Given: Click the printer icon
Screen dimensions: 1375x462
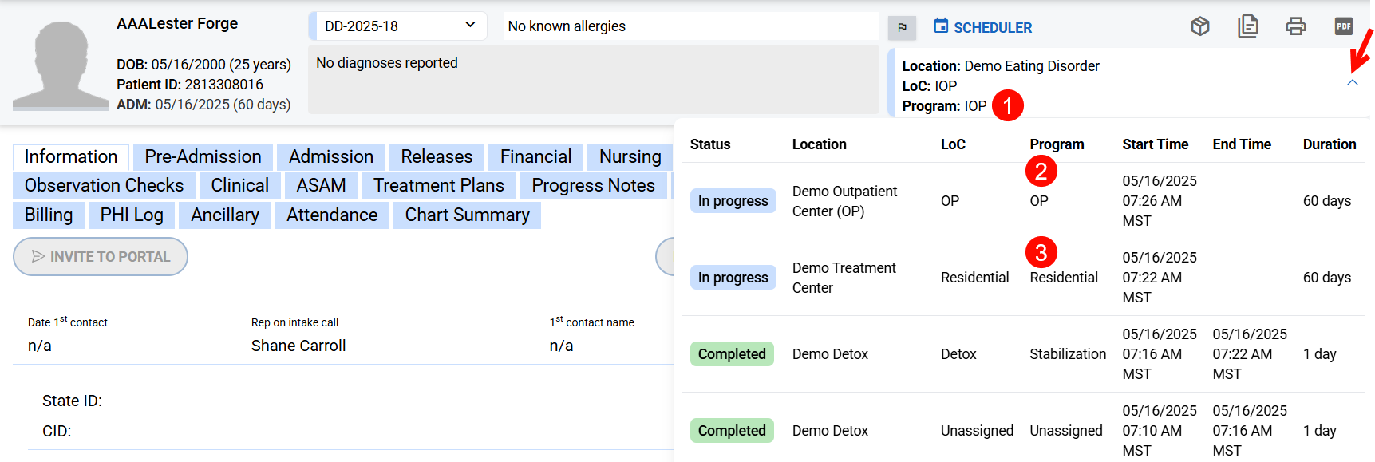Looking at the screenshot, I should 1295,26.
